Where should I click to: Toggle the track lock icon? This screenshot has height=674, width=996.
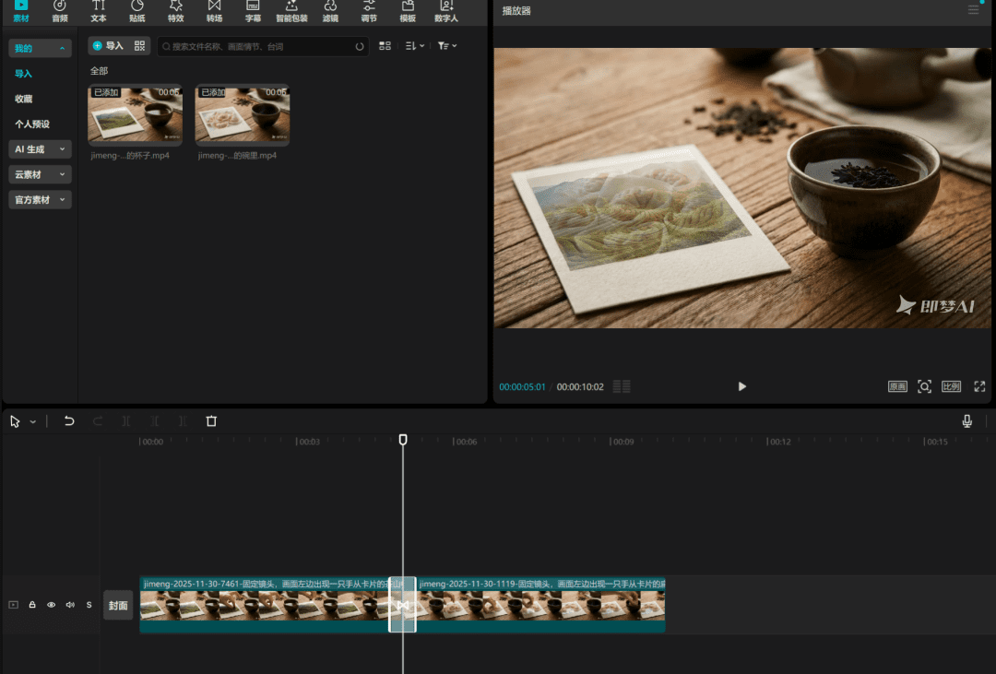tap(32, 605)
